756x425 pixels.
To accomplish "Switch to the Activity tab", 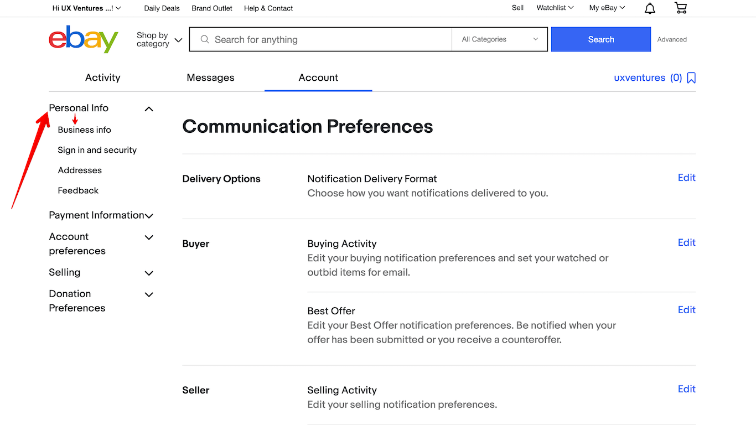I will pyautogui.click(x=102, y=77).
